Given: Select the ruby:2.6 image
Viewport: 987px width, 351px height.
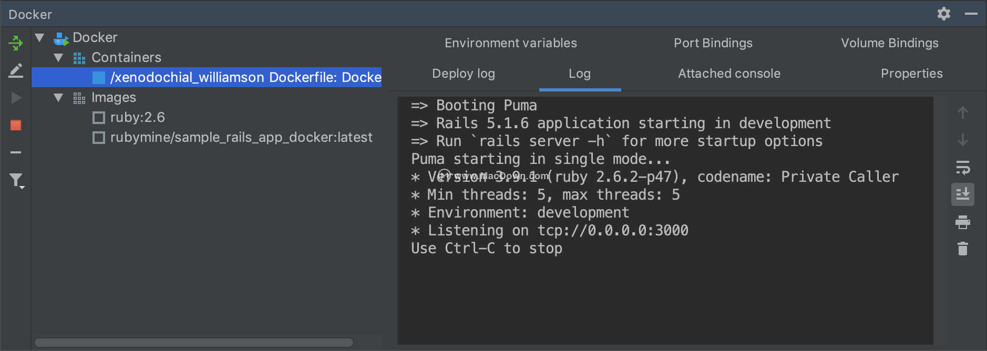Looking at the screenshot, I should 138,117.
